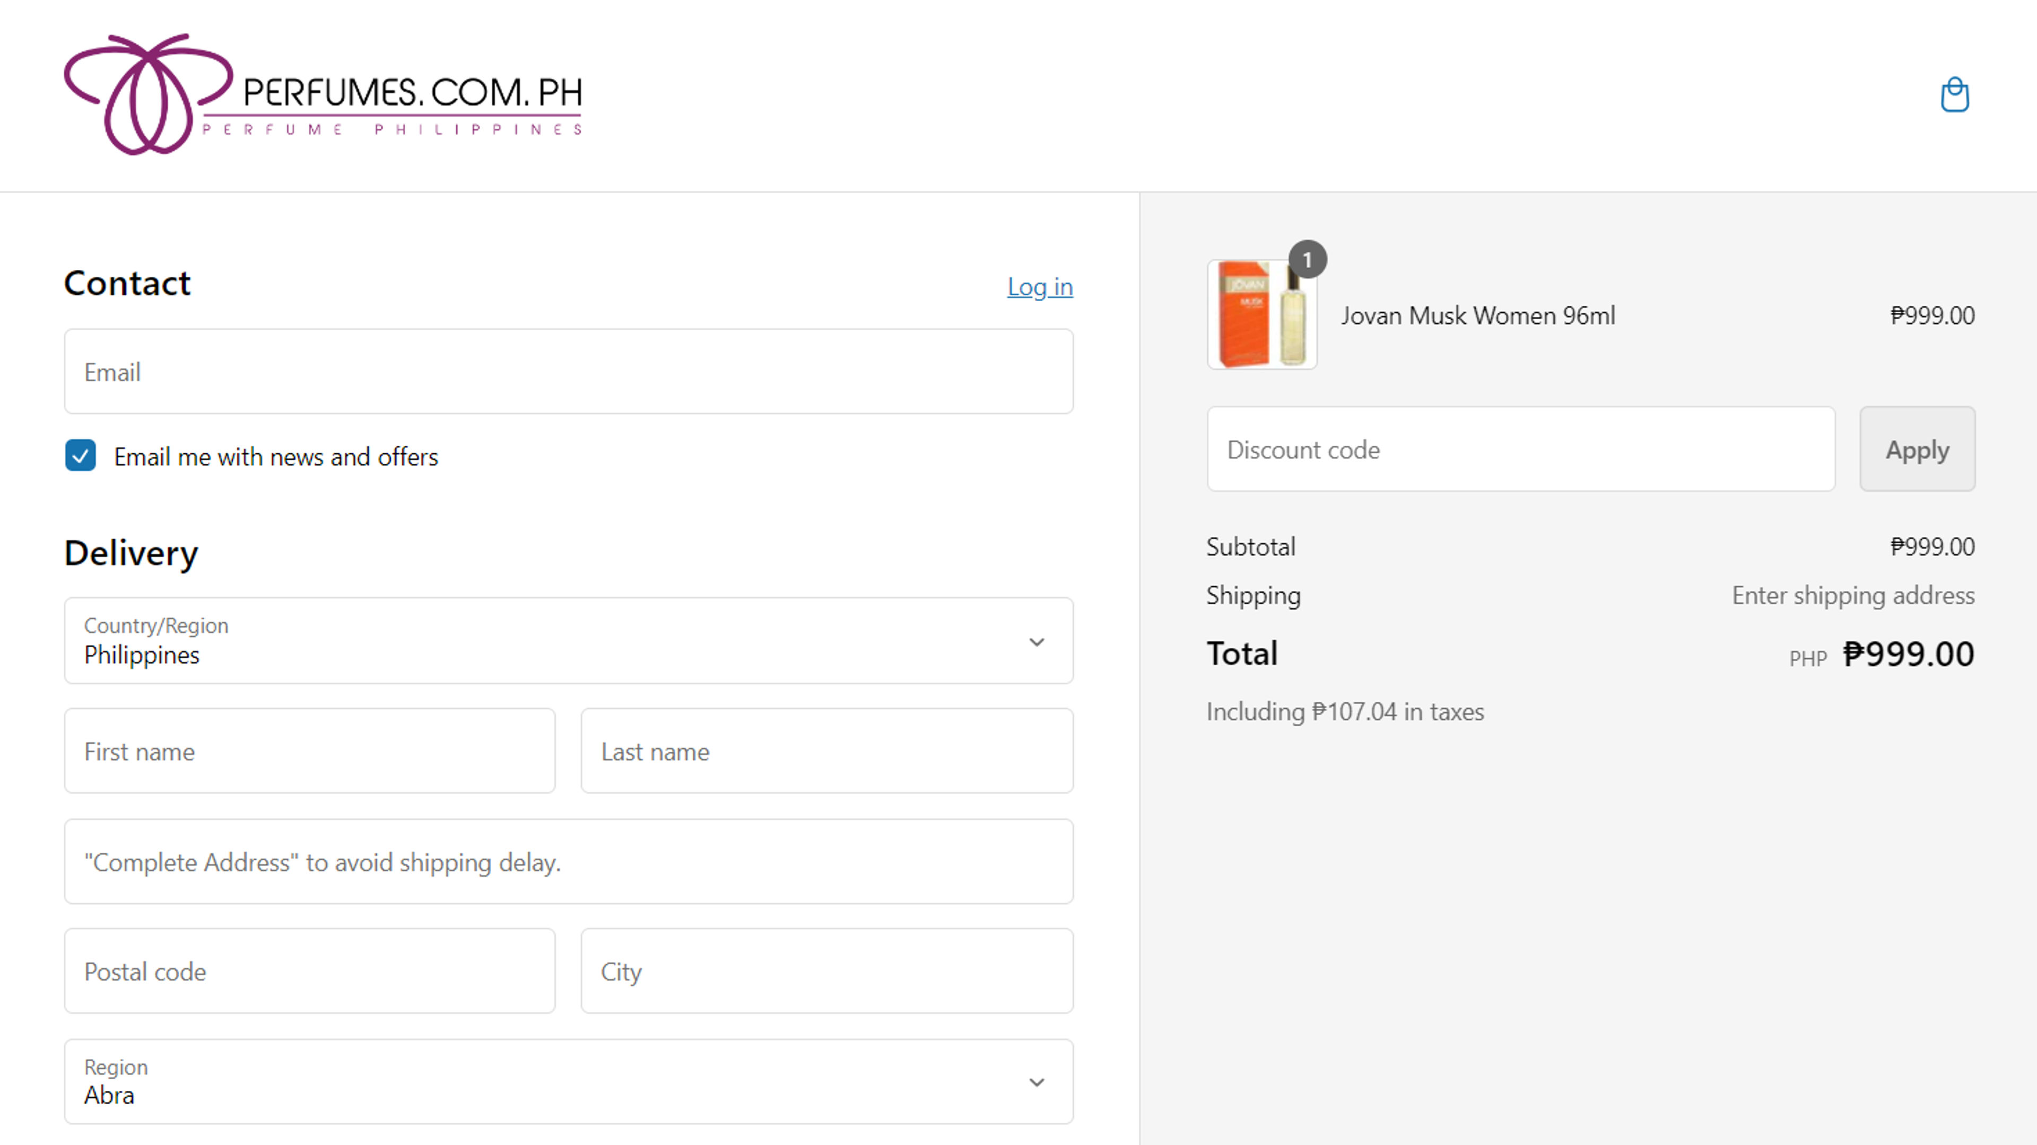Click the City input field
2037x1145 pixels.
point(827,971)
